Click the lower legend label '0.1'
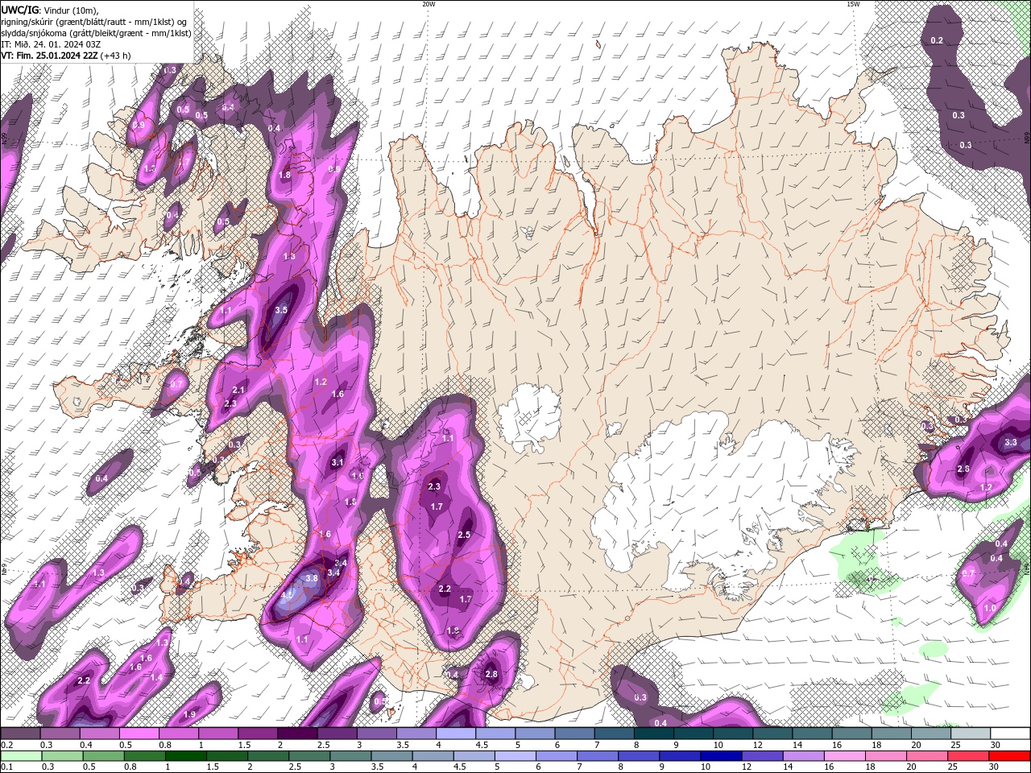 pos(6,767)
